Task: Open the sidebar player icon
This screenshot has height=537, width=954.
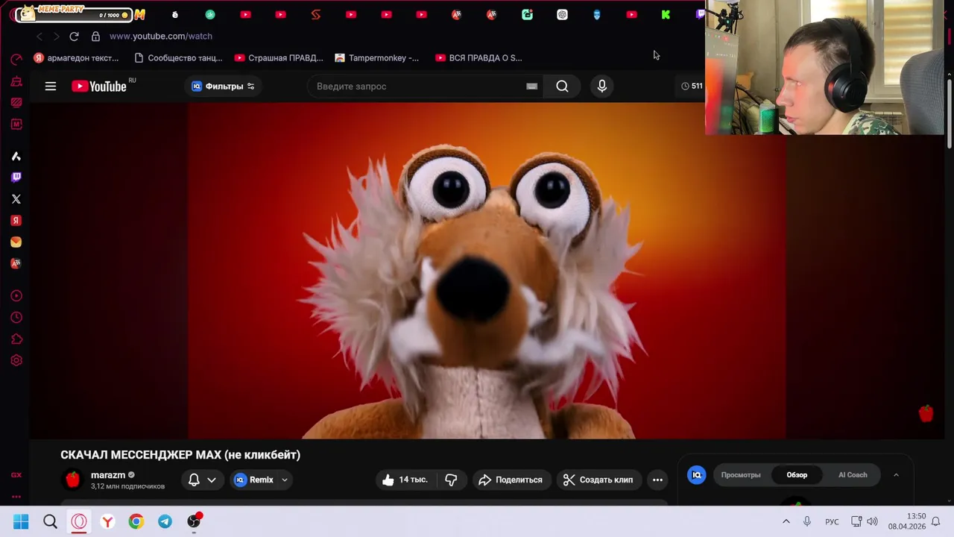Action: tap(16, 296)
